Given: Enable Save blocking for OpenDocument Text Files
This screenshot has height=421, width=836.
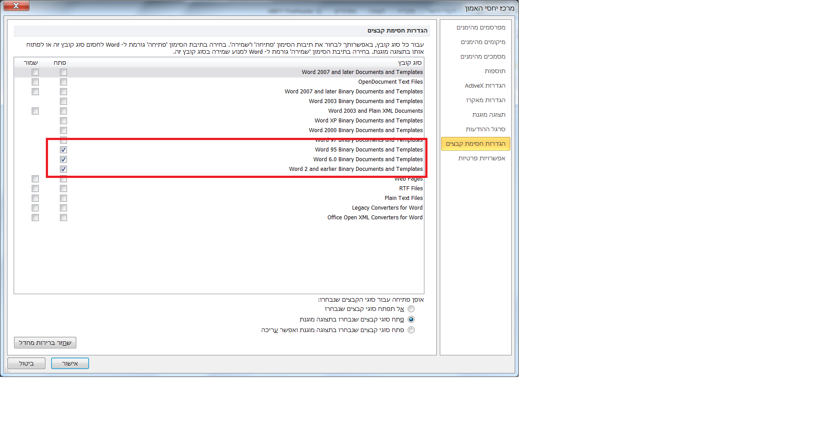Looking at the screenshot, I should [35, 82].
